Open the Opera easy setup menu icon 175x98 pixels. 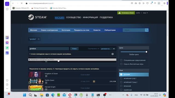point(155,3)
